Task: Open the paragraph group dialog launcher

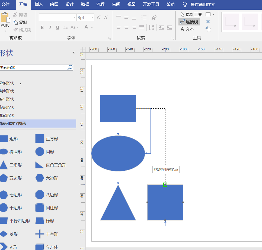Action: click(173, 38)
